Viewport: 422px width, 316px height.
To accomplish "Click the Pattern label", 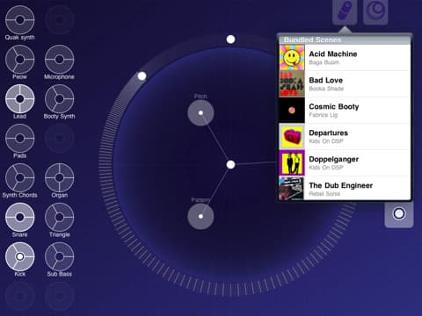I will point(200,200).
